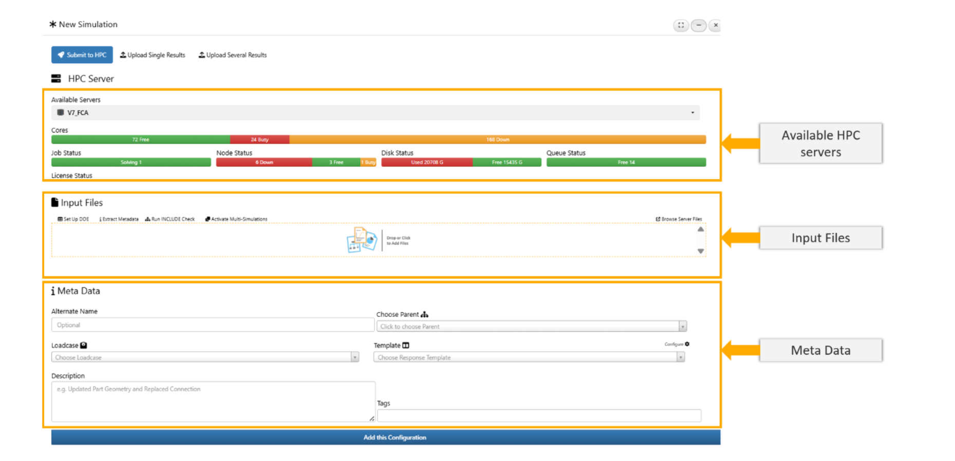Run the INCLUDE Check

click(x=170, y=219)
